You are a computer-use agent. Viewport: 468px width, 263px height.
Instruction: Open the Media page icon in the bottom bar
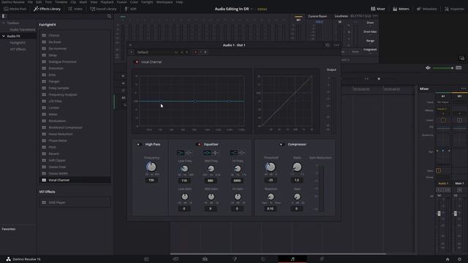pyautogui.click(x=146, y=259)
